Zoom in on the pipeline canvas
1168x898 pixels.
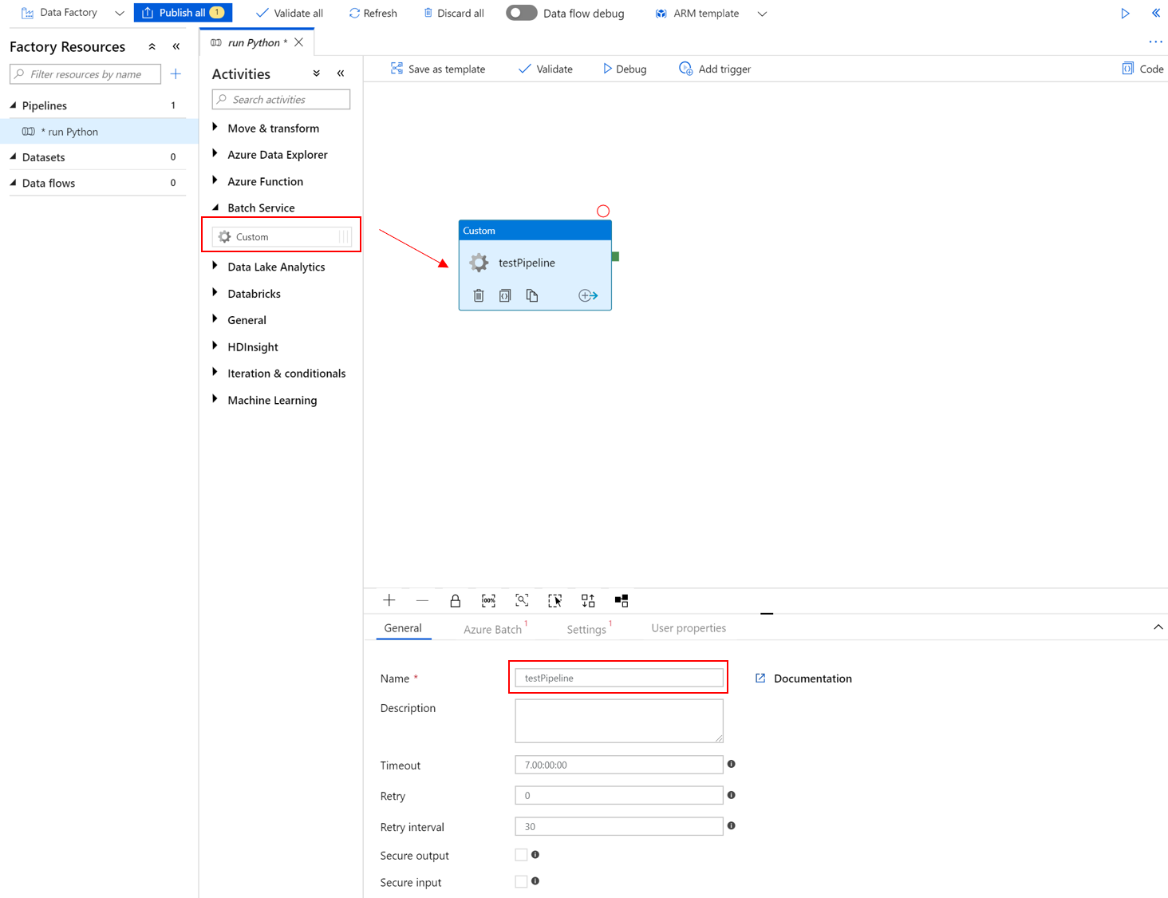[389, 600]
